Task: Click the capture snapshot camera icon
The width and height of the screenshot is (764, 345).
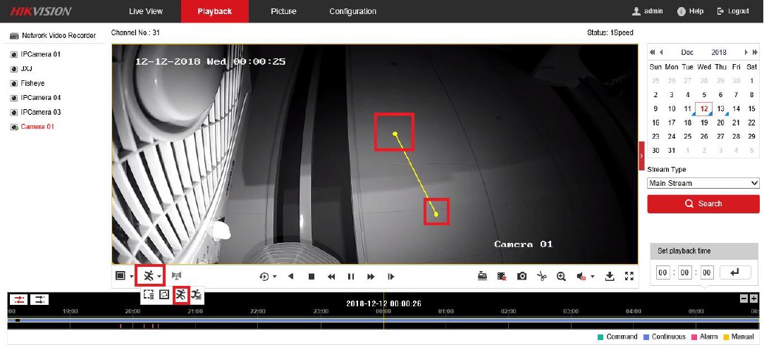Action: pyautogui.click(x=522, y=277)
